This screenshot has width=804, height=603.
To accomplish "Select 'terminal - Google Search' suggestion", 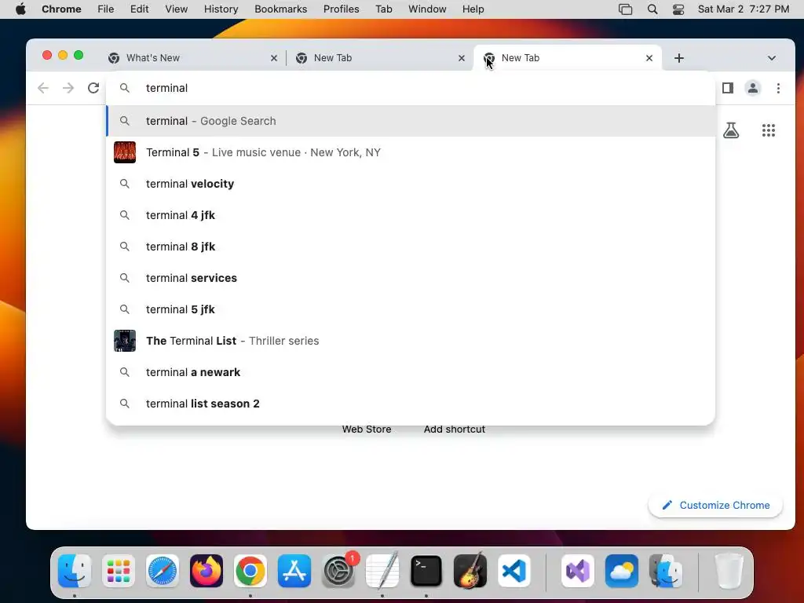I will tap(411, 121).
